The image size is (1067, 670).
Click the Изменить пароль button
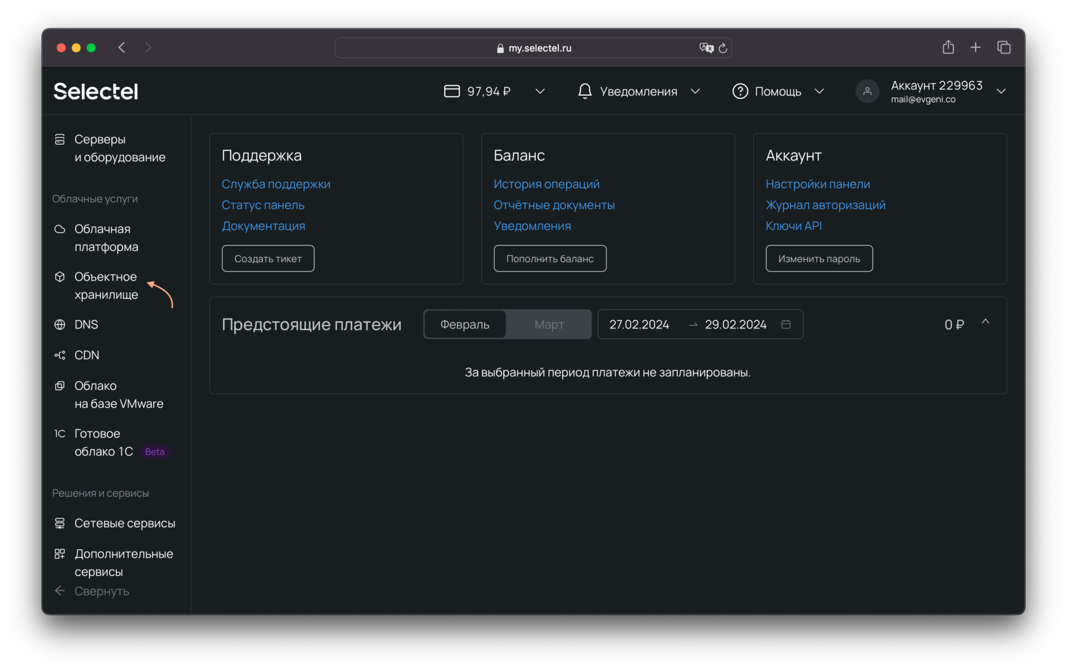tap(819, 258)
